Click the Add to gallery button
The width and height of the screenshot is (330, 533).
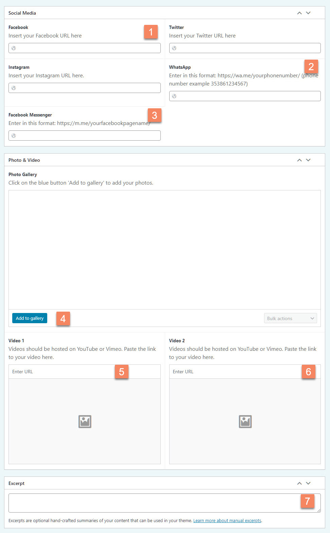coord(30,318)
